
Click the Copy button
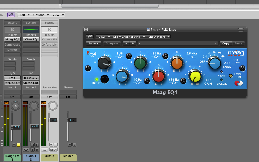226,43
